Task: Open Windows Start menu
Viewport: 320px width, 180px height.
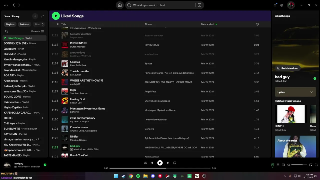Action: pyautogui.click(x=116, y=176)
